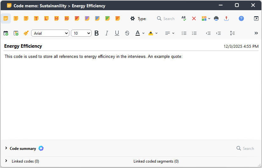Expand the Code summary section
The width and height of the screenshot is (262, 168).
click(x=6, y=148)
